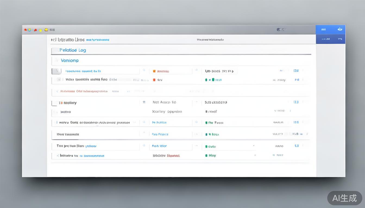Open the 'Vonionp' section heading
This screenshot has height=208, width=365.
click(x=70, y=60)
